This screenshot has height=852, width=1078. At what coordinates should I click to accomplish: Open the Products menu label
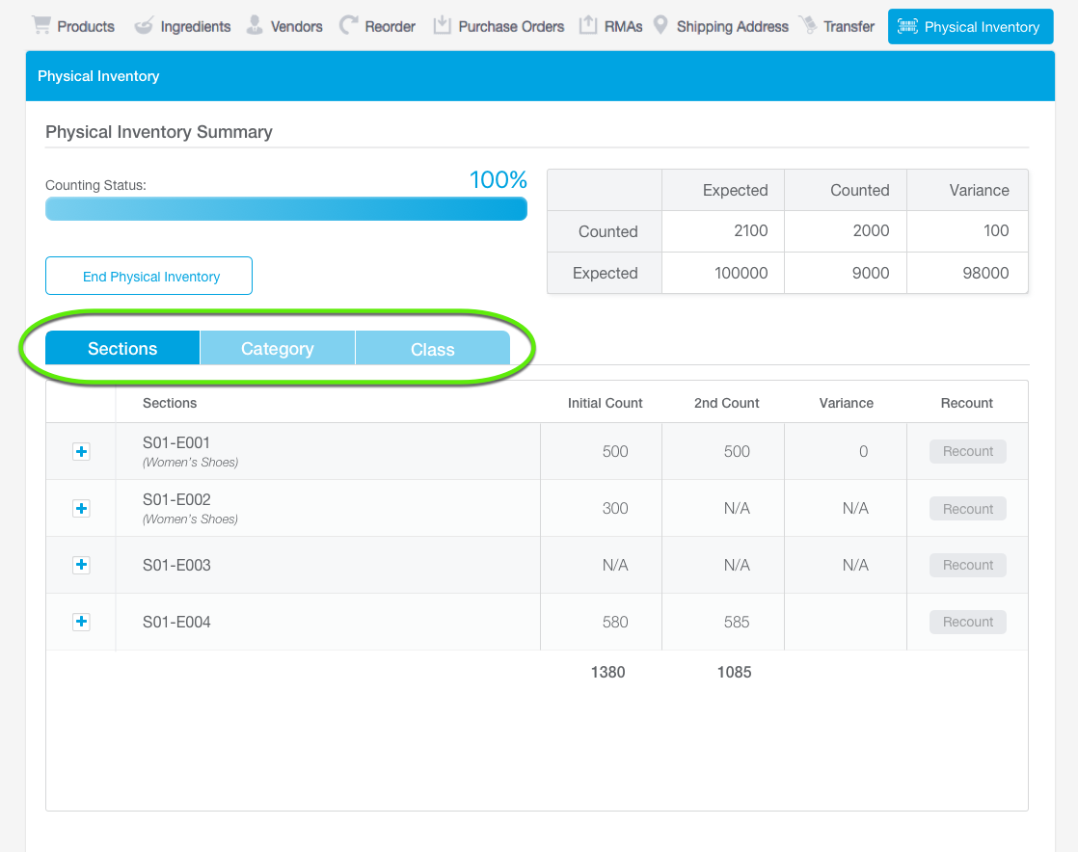click(86, 27)
